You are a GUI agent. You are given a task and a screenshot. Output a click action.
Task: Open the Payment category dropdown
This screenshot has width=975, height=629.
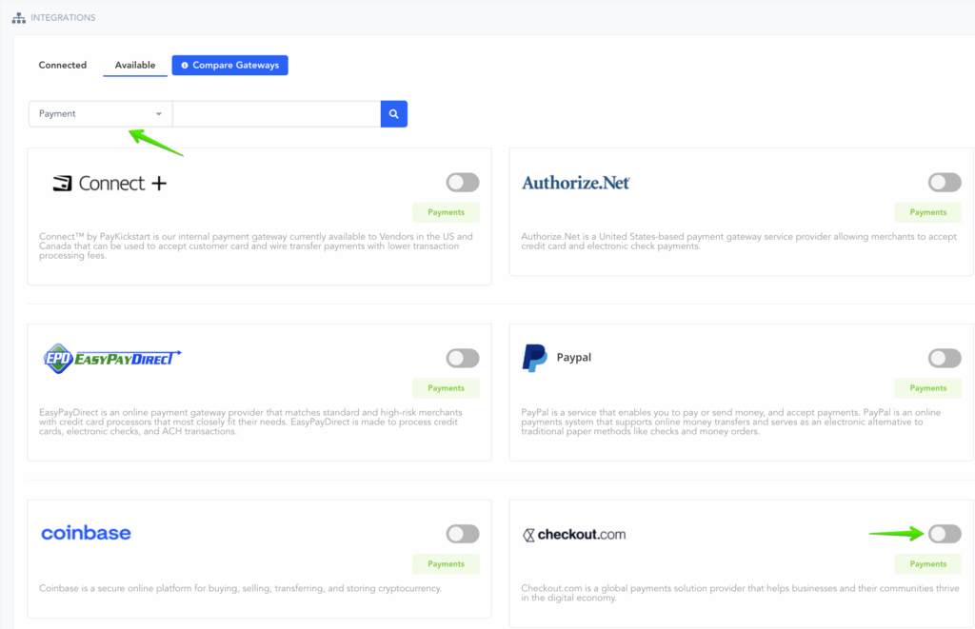click(x=100, y=114)
